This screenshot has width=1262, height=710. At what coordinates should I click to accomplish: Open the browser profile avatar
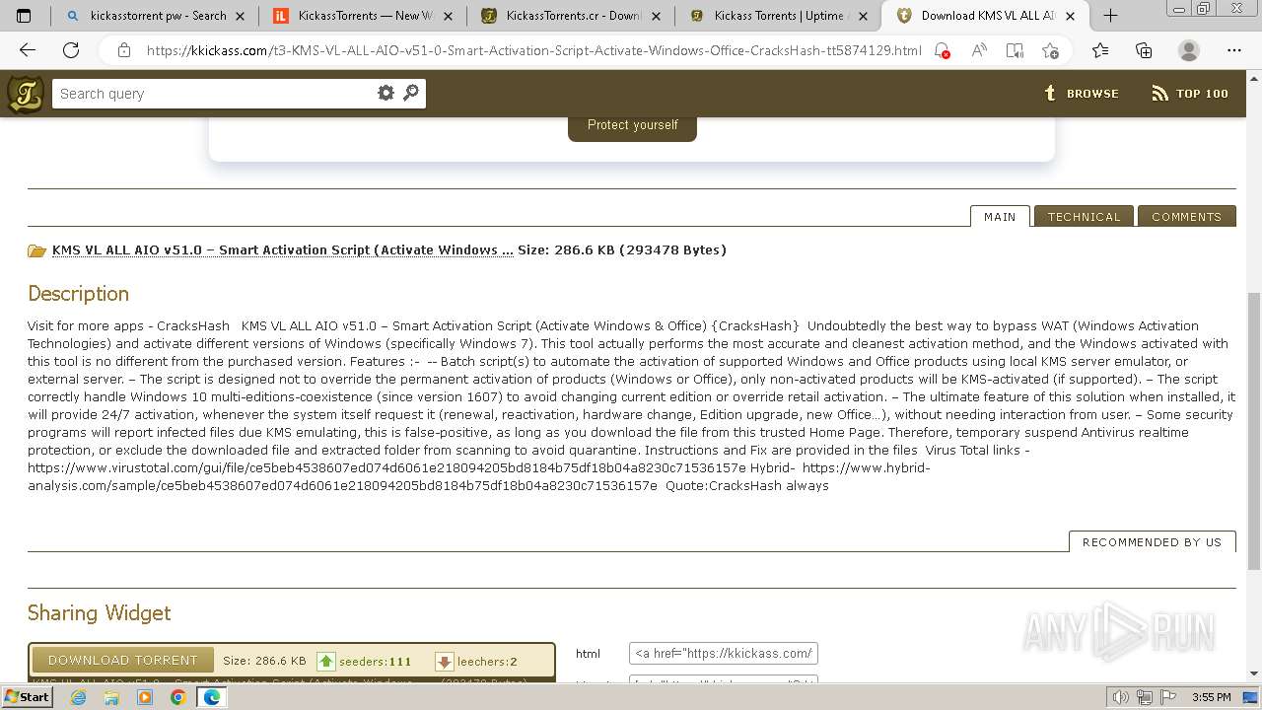point(1189,50)
